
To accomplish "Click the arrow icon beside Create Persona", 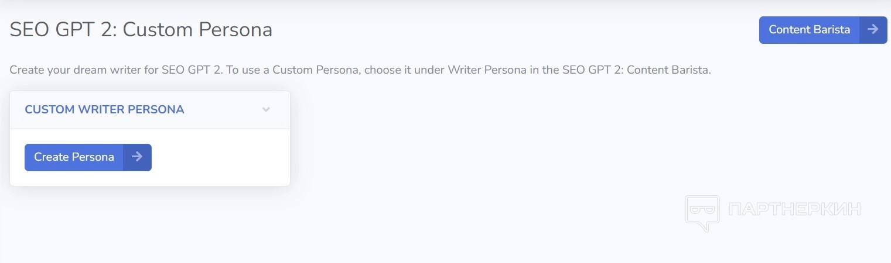I will coord(137,157).
